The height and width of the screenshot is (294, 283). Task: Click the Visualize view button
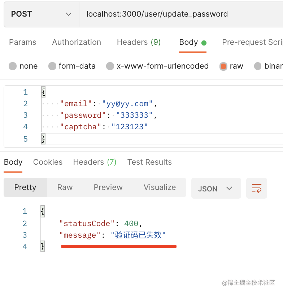tap(160, 187)
